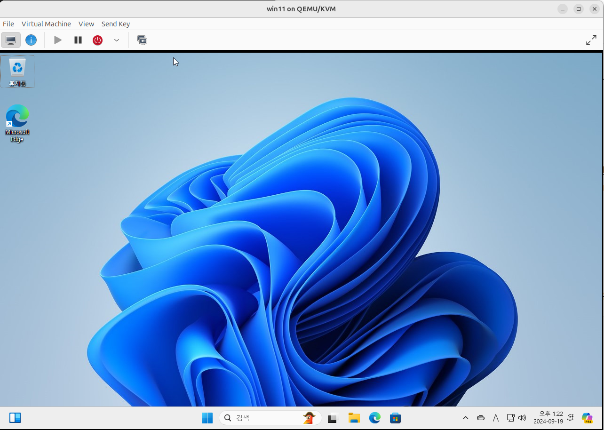Screen dimensions: 604x430
Task: Show virtual hardware details
Action: pyautogui.click(x=31, y=40)
